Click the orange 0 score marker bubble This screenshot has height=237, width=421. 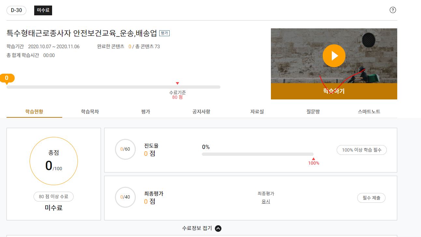tap(7, 78)
